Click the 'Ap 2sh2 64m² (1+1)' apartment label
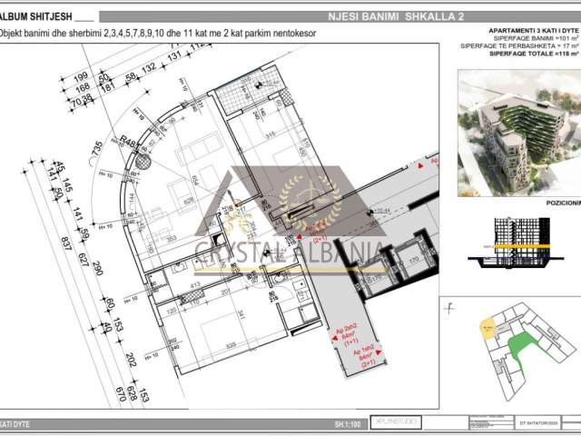The height and width of the screenshot is (436, 581). (x=346, y=335)
